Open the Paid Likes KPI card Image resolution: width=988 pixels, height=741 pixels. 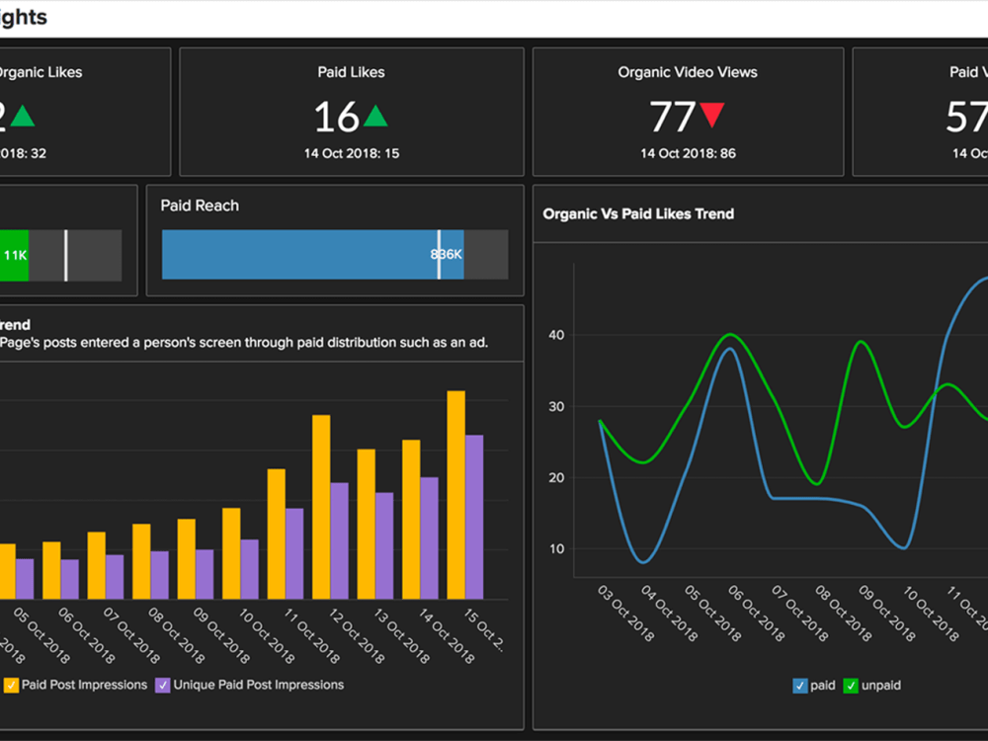click(351, 111)
